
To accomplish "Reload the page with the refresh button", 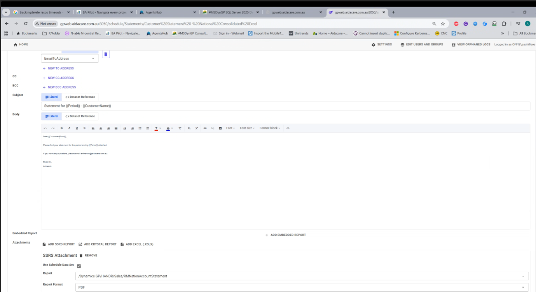I will [x=26, y=24].
